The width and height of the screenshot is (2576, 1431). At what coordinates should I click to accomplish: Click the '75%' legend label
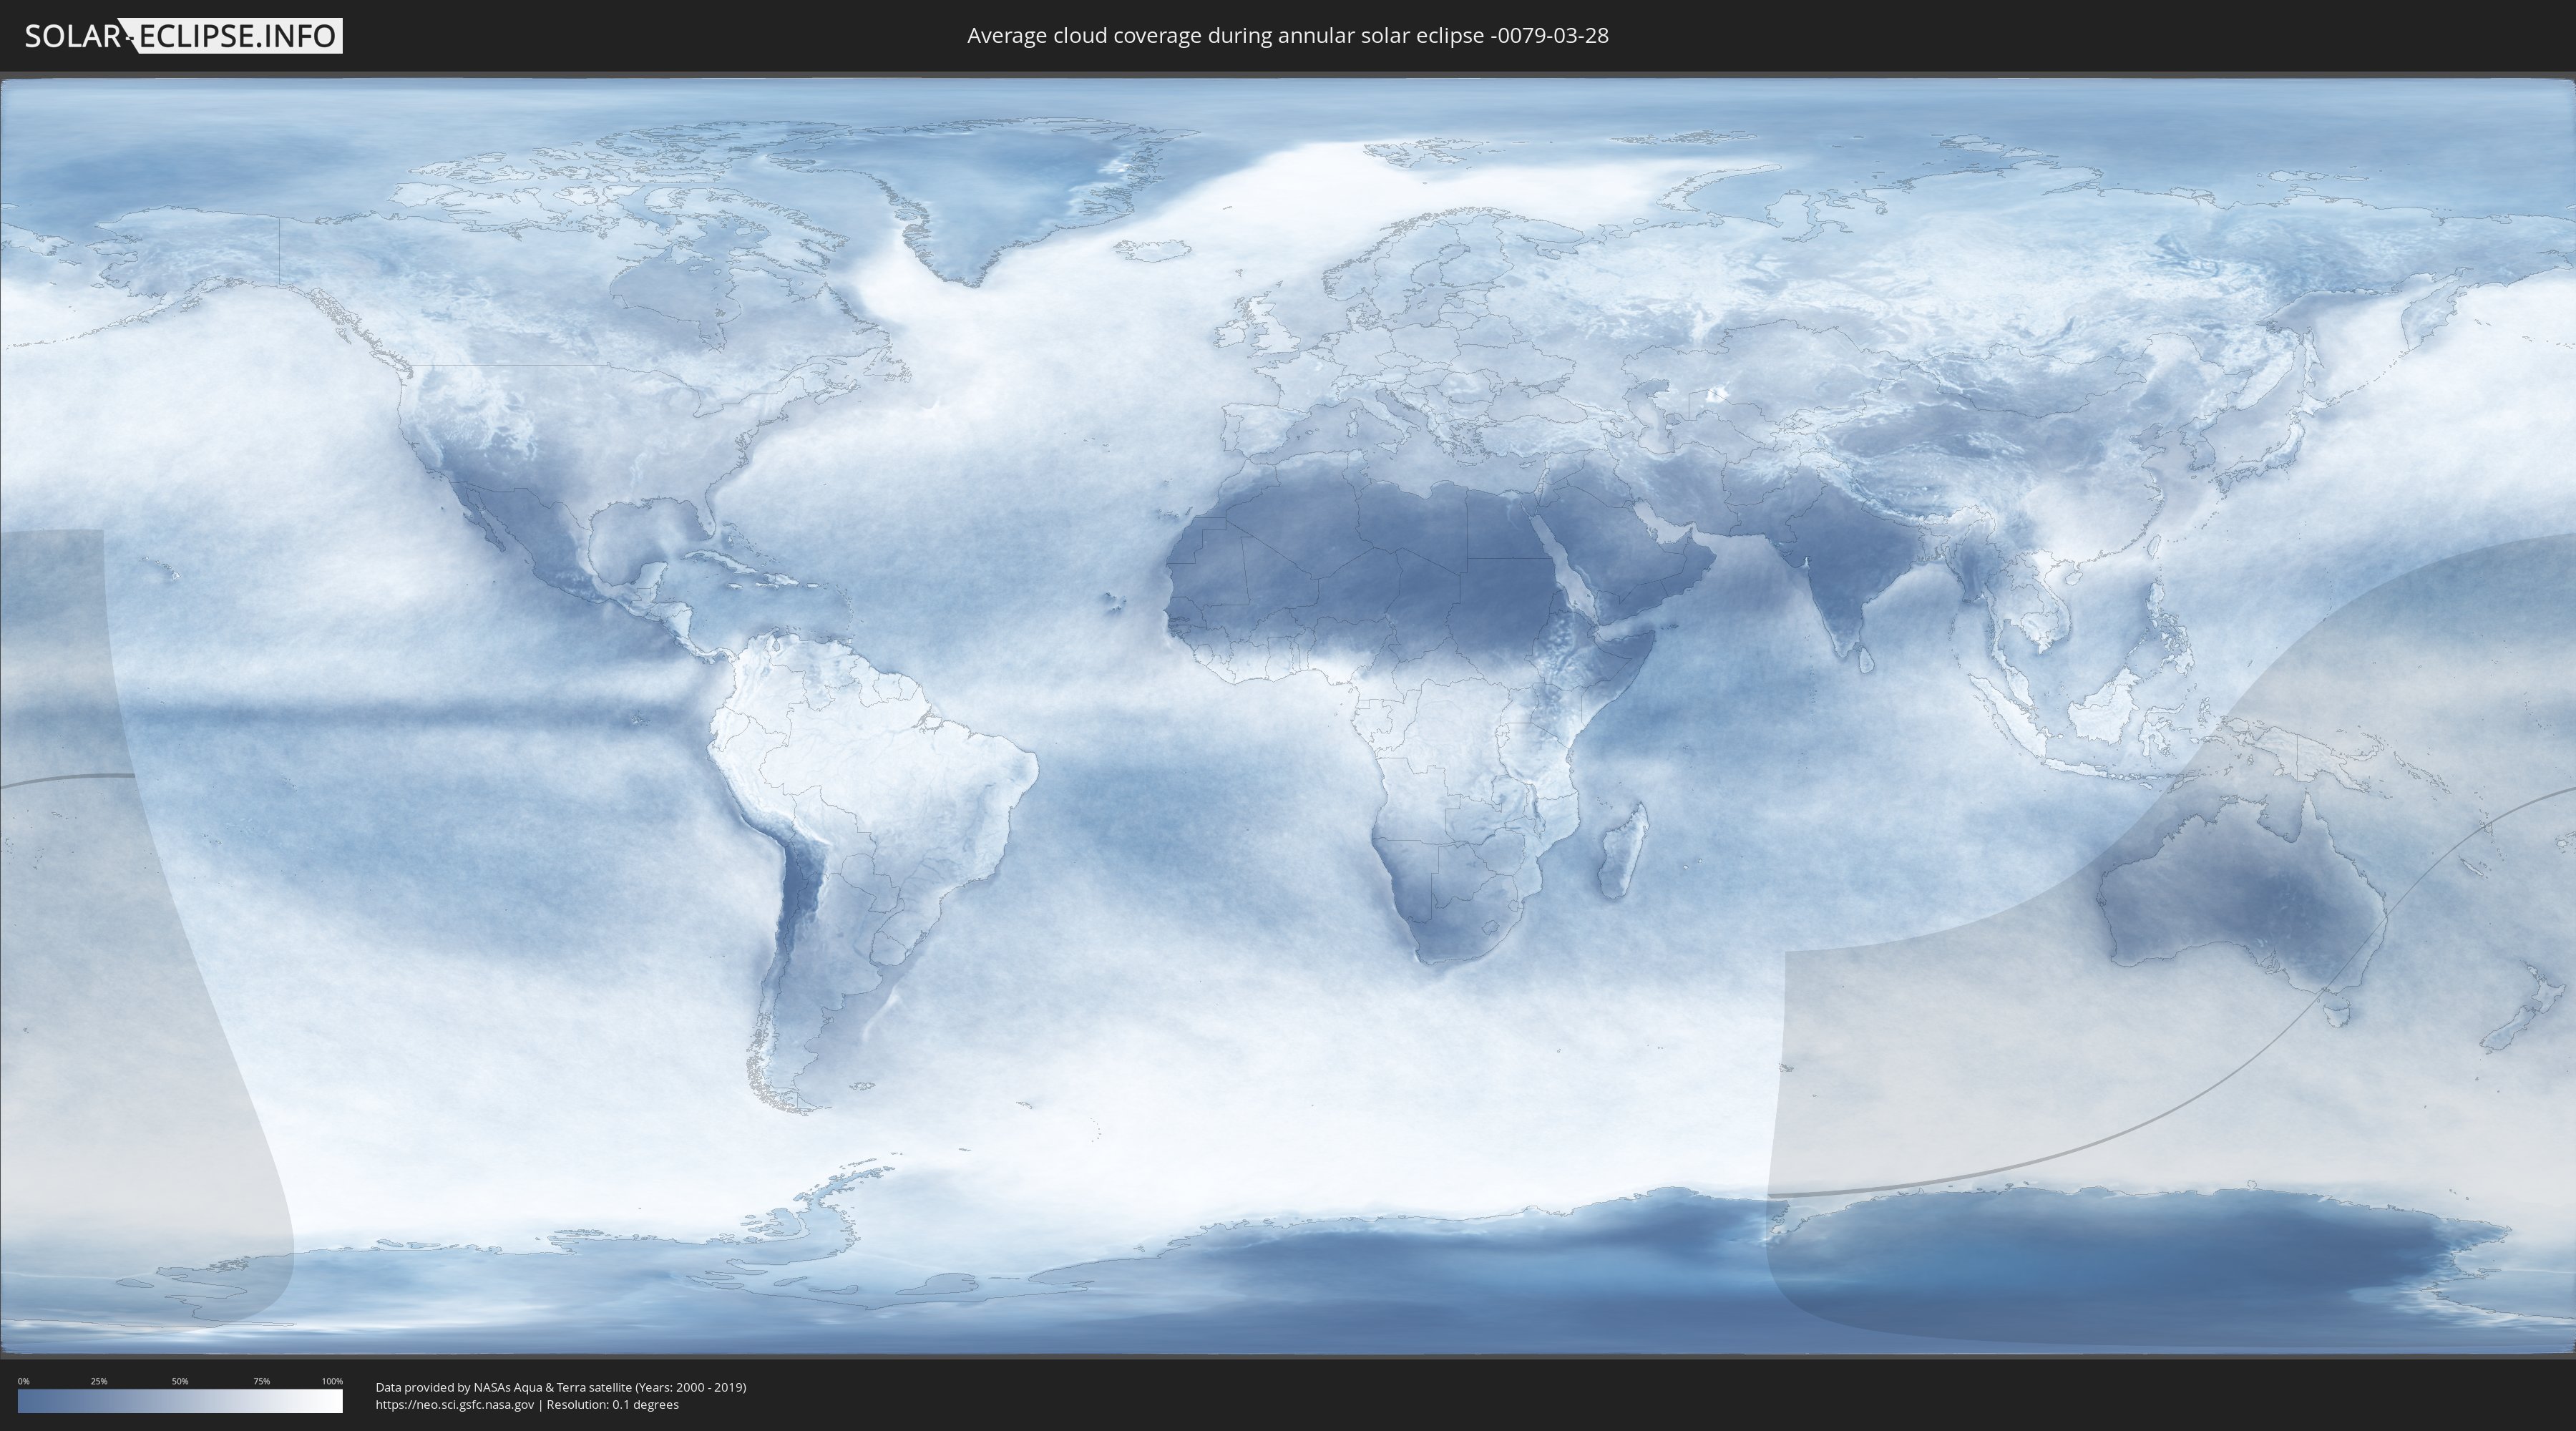pyautogui.click(x=261, y=1381)
